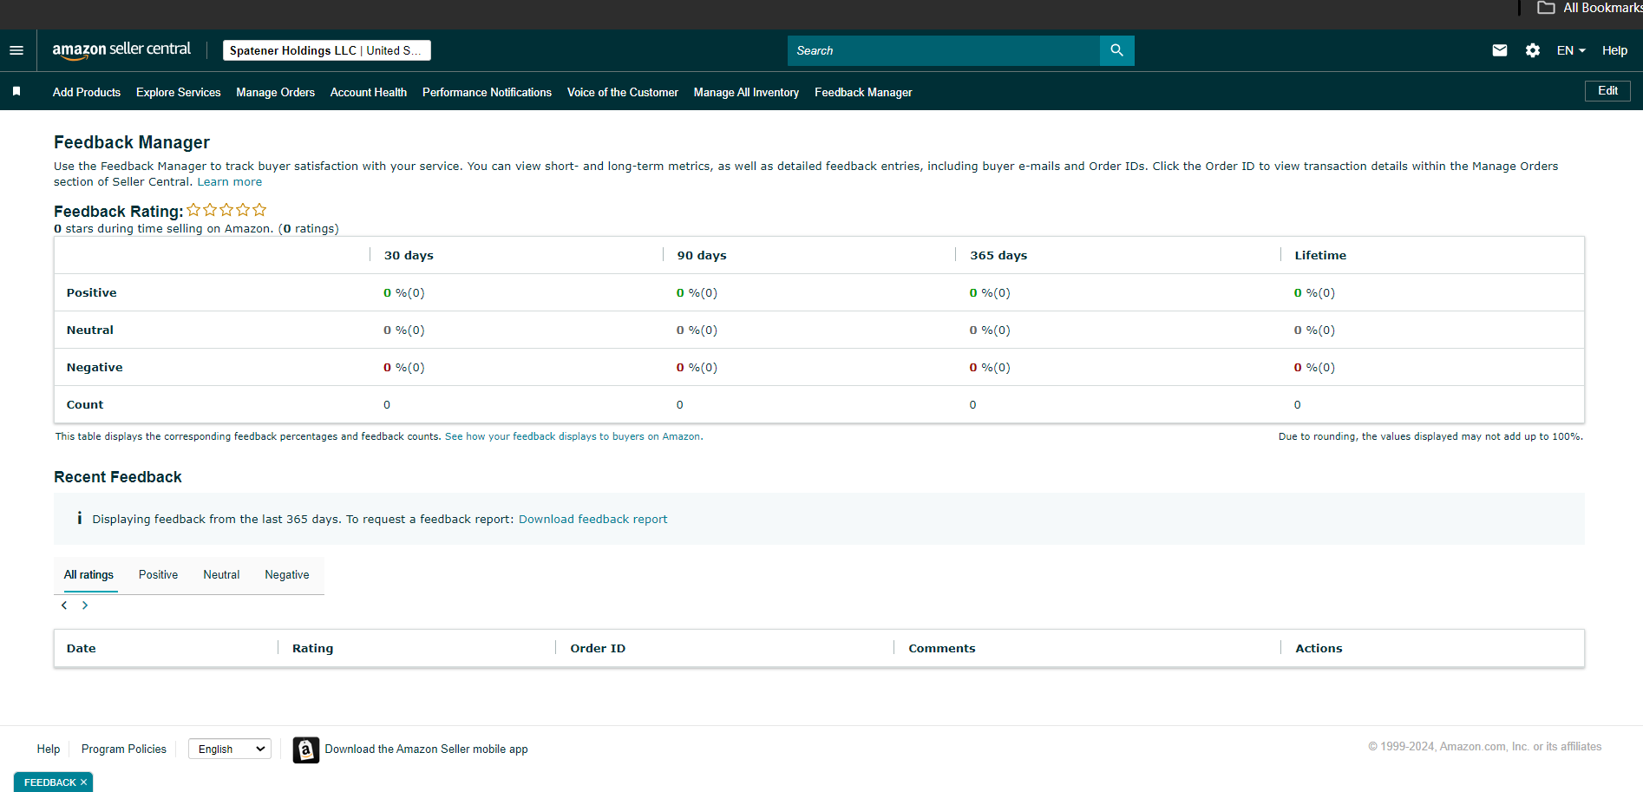
Task: Click the Feedback Rating stars
Action: coord(226,210)
